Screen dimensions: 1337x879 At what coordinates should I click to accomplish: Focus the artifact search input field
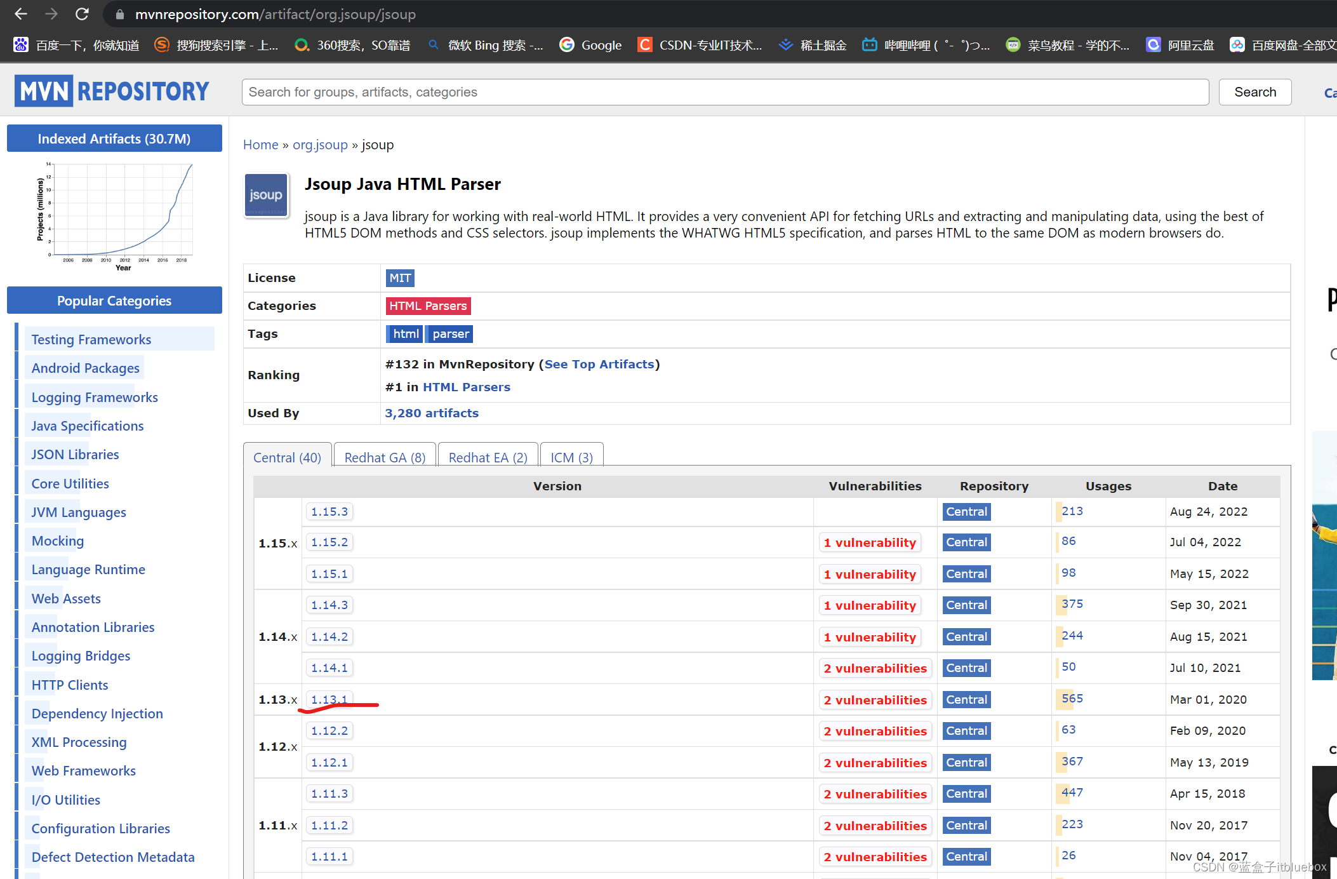tap(724, 92)
